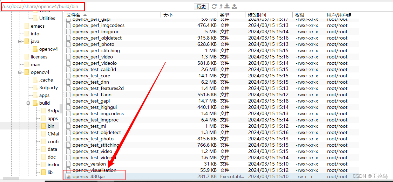Select the doc folder in tree
Screen dimensions: 393x182
point(52,157)
